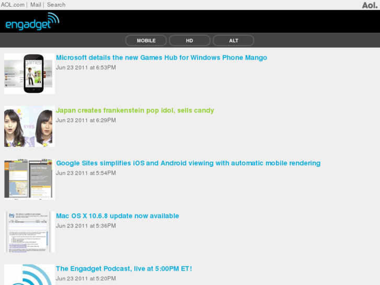Switch to the ALT view tab

pos(233,40)
